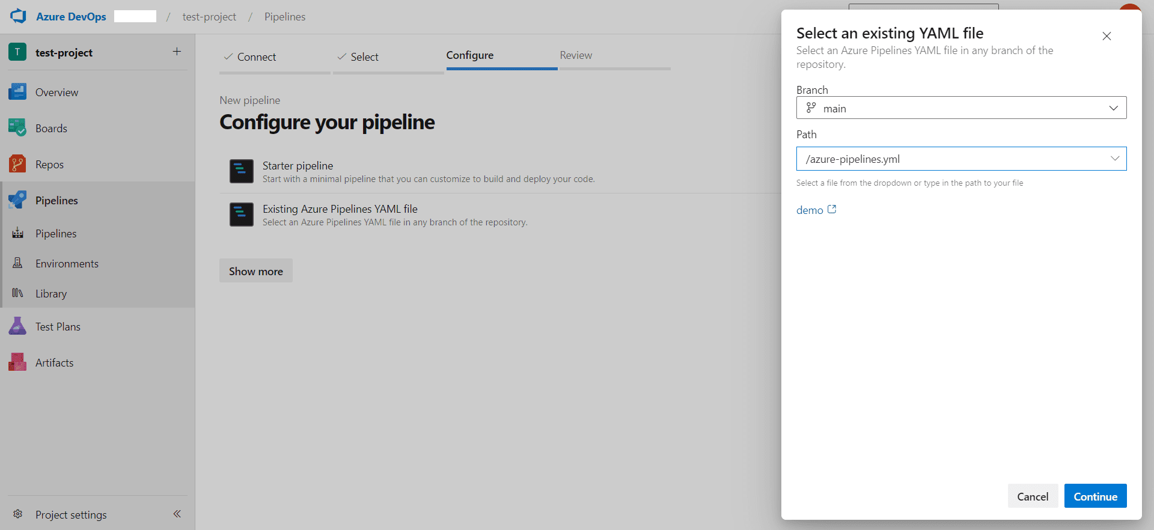Click the Environments icon in Pipelines submenu

tap(18, 263)
